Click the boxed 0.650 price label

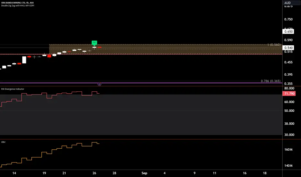pos(288,32)
